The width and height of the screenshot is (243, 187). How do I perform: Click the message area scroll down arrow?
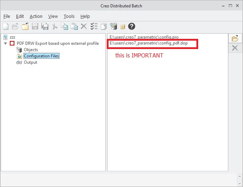coord(239,184)
